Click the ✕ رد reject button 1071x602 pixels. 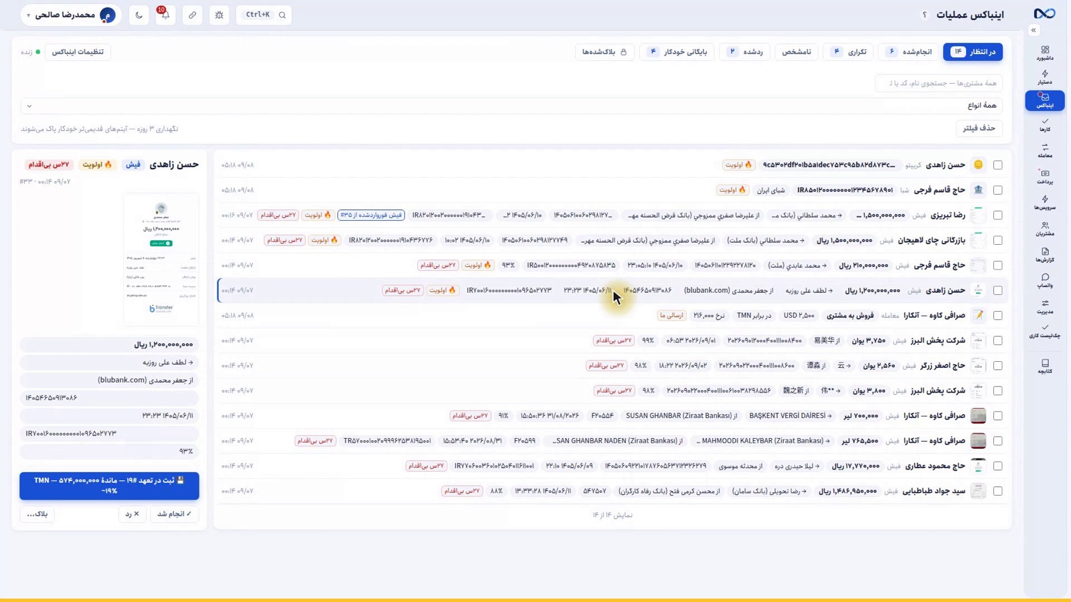133,514
